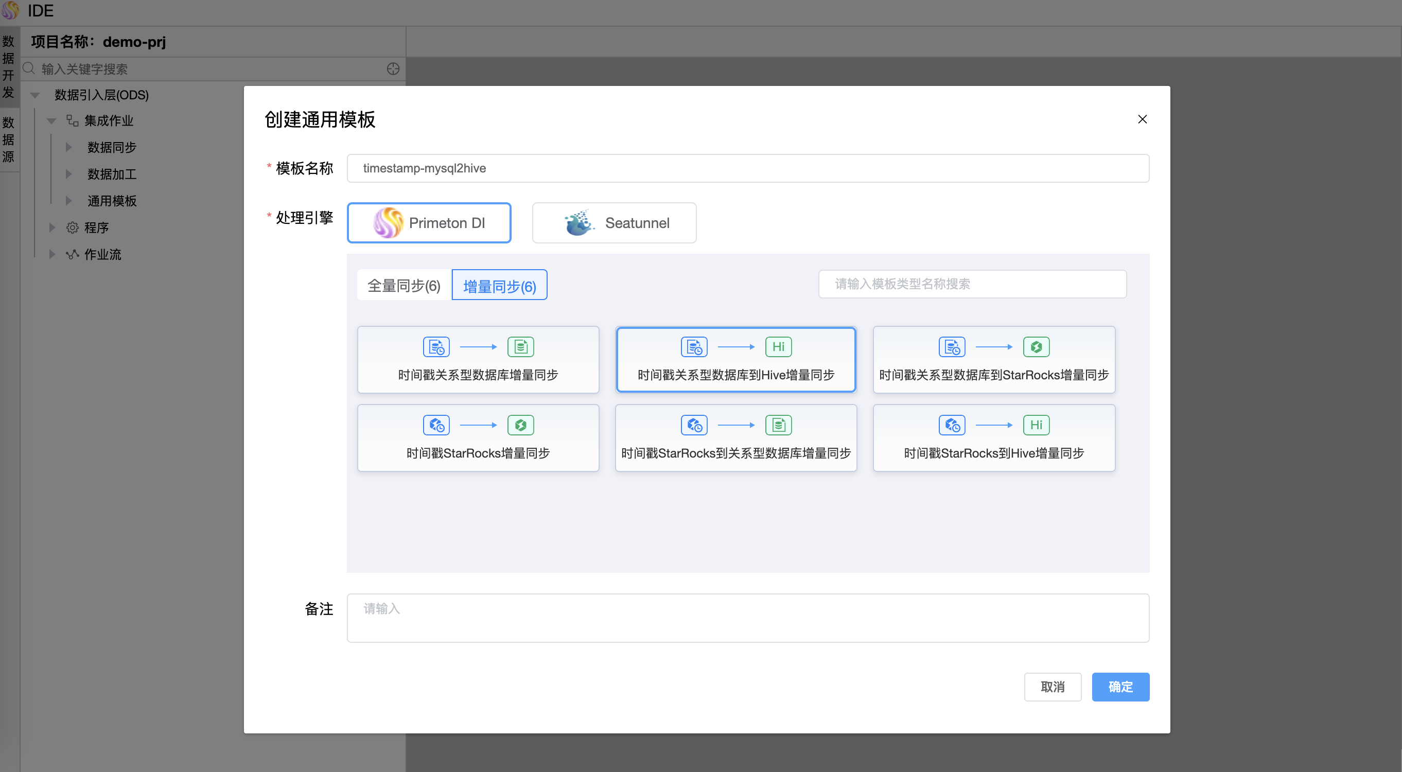Click the branch icon next to 集成作业
Image resolution: width=1402 pixels, height=772 pixels.
72,120
